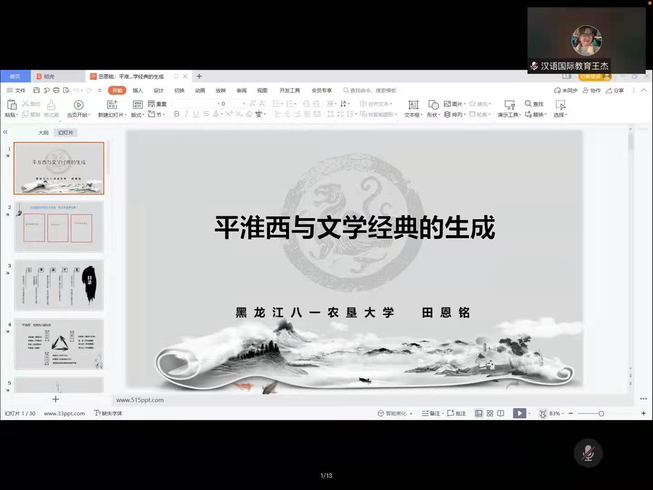Collapse the ribbon with the chevron arrow
653x490 pixels.
(644, 90)
